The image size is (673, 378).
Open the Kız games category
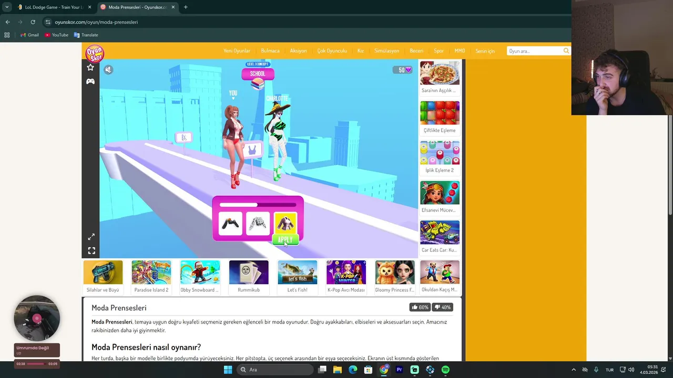(361, 51)
